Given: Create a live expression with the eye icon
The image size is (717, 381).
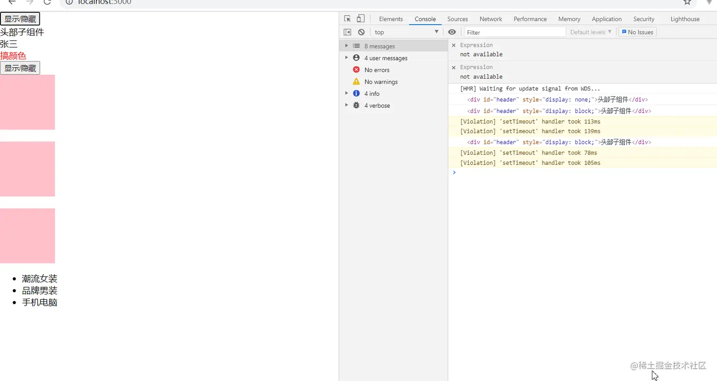Looking at the screenshot, I should [x=452, y=32].
